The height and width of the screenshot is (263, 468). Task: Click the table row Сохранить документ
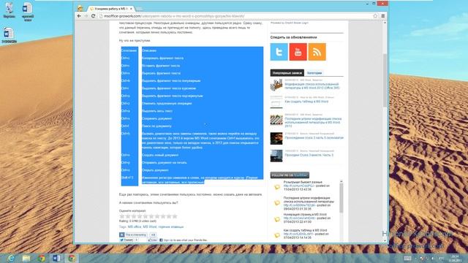[192, 118]
